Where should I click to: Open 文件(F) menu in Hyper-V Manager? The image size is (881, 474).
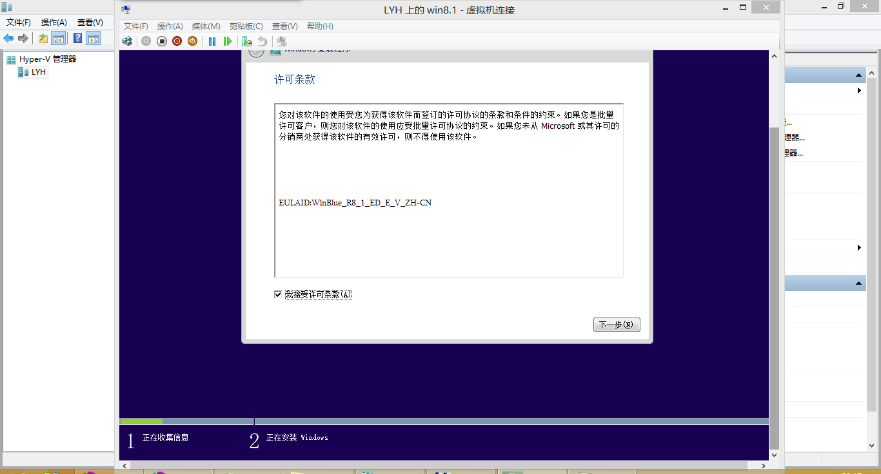(19, 22)
